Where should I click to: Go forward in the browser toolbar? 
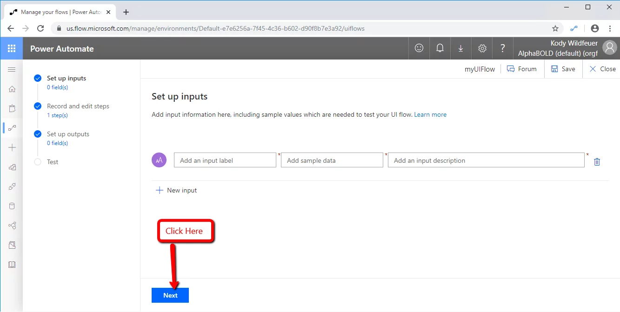pyautogui.click(x=26, y=28)
